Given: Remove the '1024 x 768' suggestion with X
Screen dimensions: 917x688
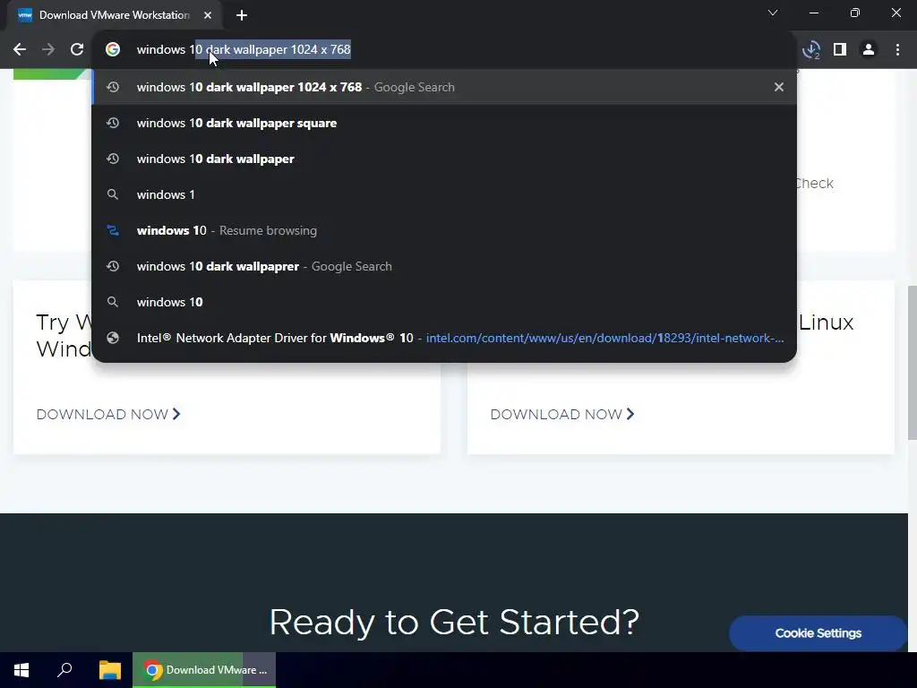Looking at the screenshot, I should 779,87.
